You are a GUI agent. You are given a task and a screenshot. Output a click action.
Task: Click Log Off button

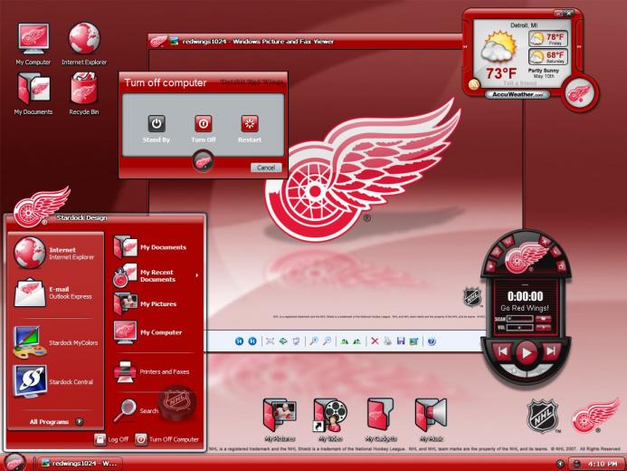tap(111, 439)
